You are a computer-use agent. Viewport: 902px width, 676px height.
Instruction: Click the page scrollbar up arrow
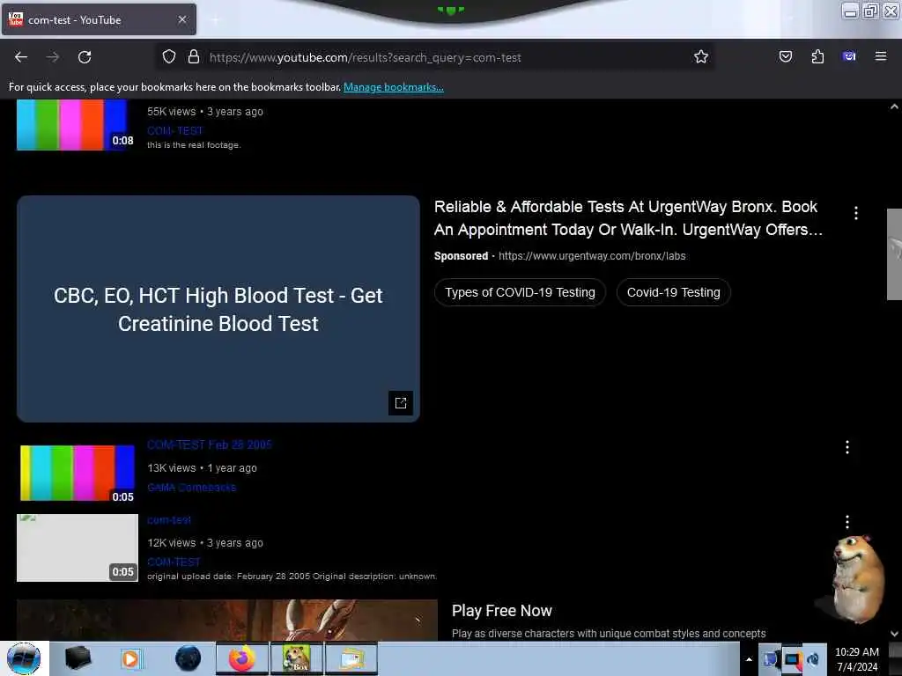(x=894, y=107)
